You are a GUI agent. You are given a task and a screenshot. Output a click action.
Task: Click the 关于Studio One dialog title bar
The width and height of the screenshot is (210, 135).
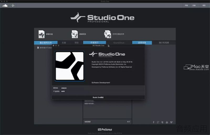point(98,46)
